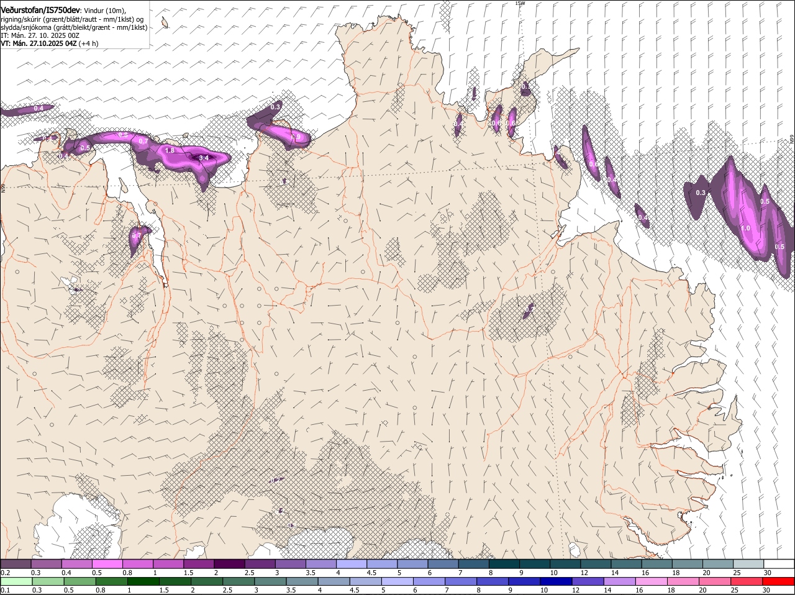Image resolution: width=795 pixels, height=595 pixels.
Task: Choose the snow legend swatch between 18 and 20
Action: (687, 563)
